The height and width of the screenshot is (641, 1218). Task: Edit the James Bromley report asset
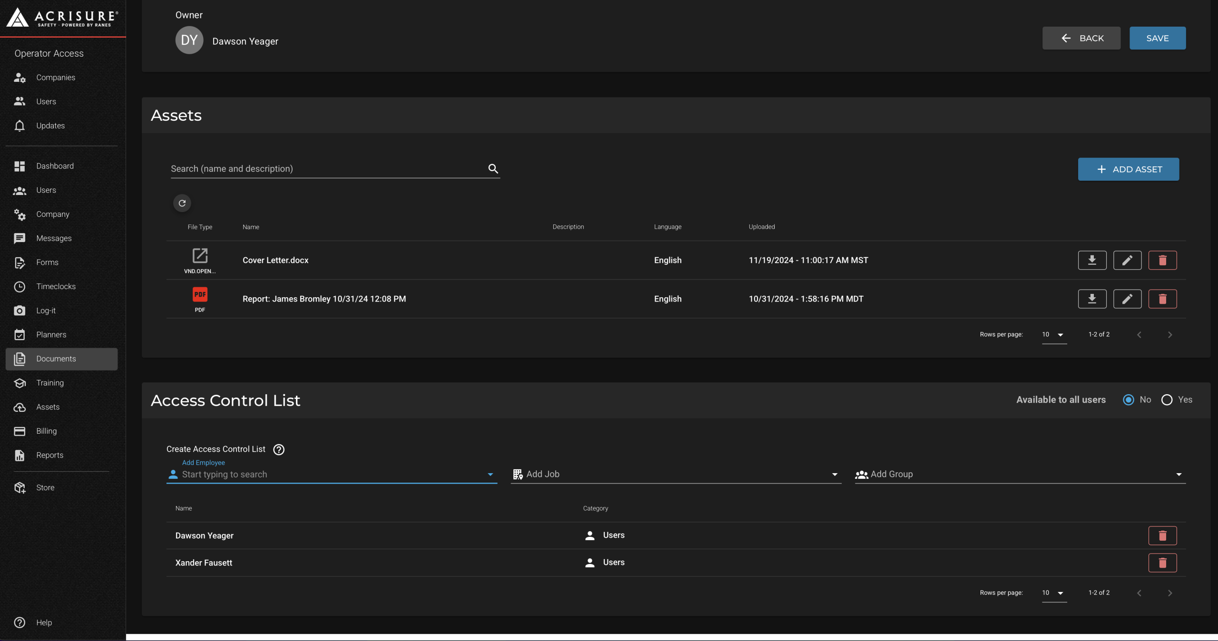(1127, 299)
